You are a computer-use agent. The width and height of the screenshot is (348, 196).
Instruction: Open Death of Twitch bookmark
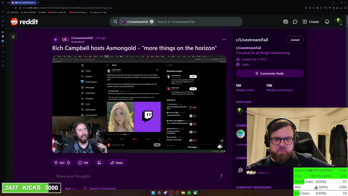57,13
